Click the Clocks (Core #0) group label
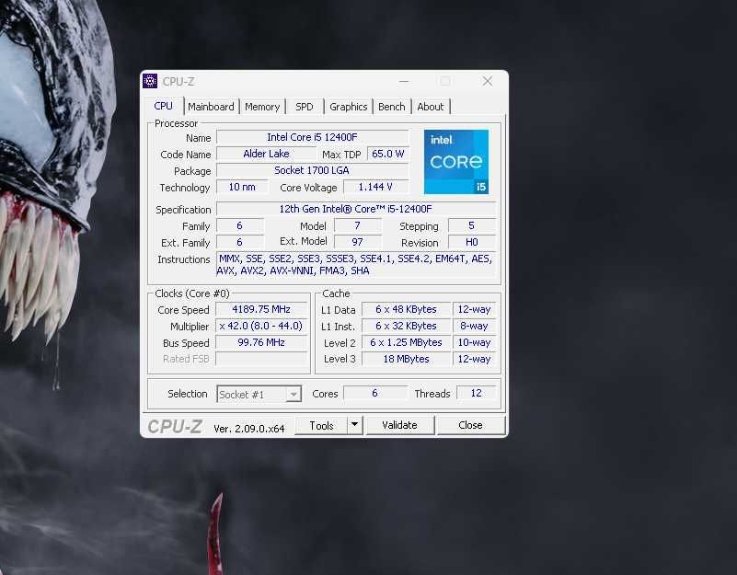This screenshot has width=737, height=575. pos(192,293)
